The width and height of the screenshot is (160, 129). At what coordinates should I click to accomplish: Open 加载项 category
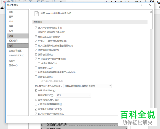pyautogui.click(x=18, y=61)
